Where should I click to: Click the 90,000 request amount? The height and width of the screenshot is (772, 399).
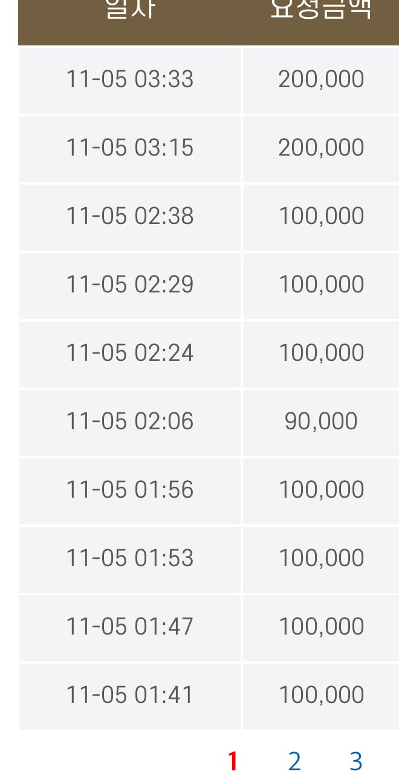click(x=321, y=421)
